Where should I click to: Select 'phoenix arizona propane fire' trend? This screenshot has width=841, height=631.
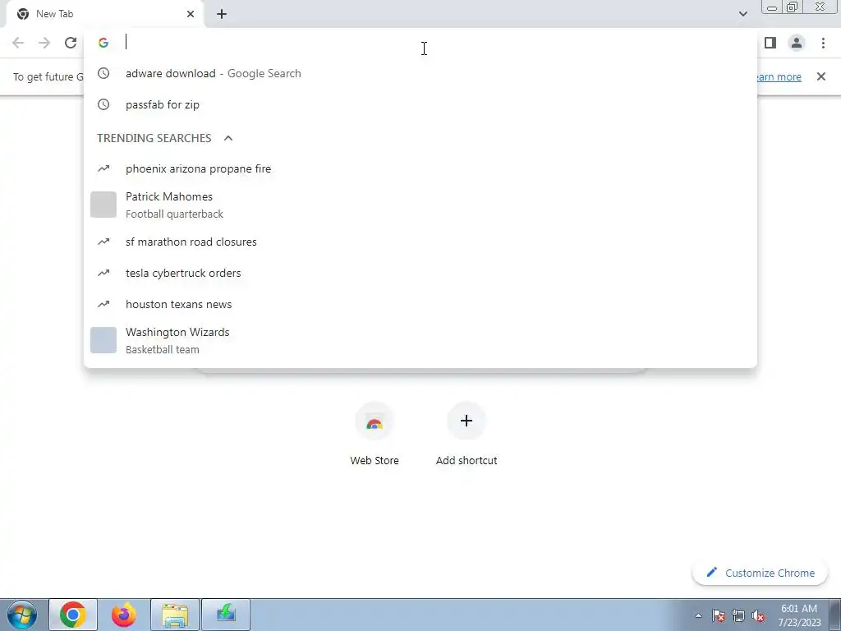tap(420, 168)
